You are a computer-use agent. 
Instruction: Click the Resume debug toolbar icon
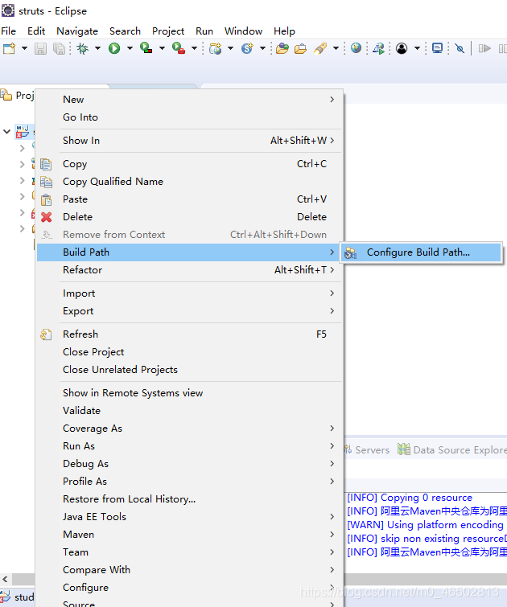coord(484,48)
